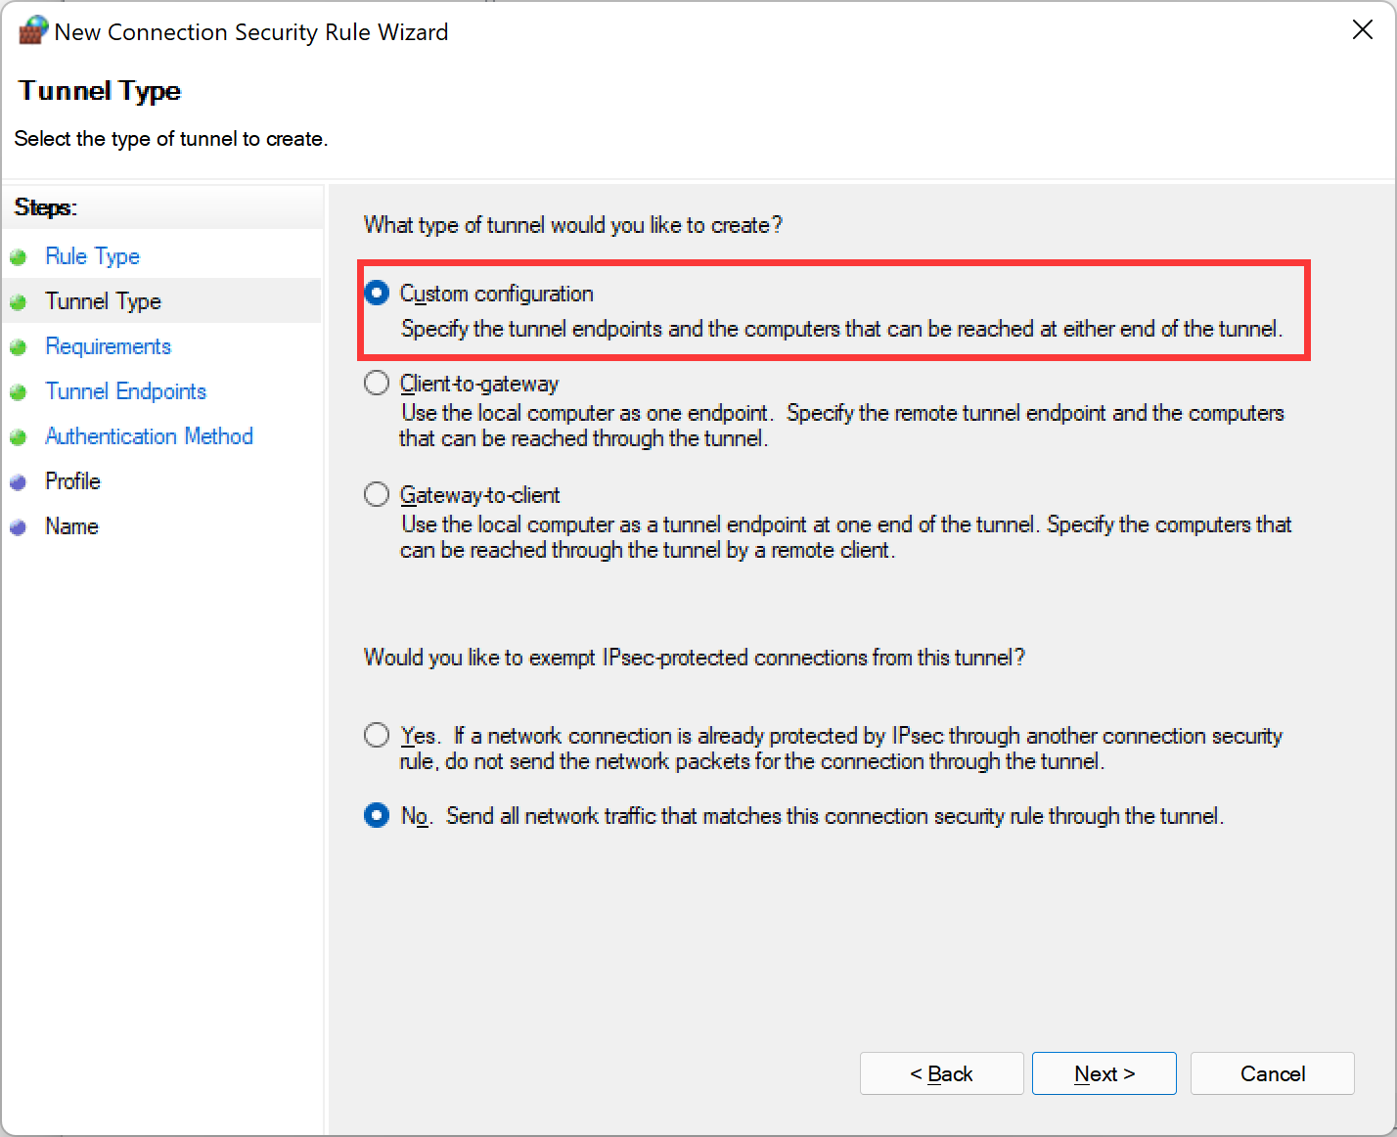Viewport: 1397px width, 1137px height.
Task: Click green bullet beside Rule Type step
Action: (x=18, y=257)
